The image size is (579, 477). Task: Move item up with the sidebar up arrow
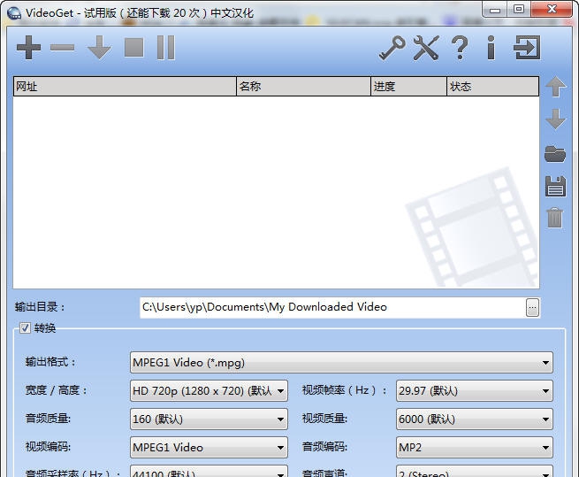pyautogui.click(x=555, y=87)
